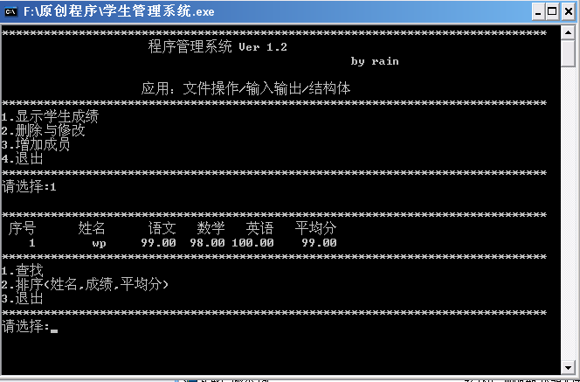This screenshot has width=580, height=382.
Task: Close the 学生管理系统.exe window
Action: [569, 12]
